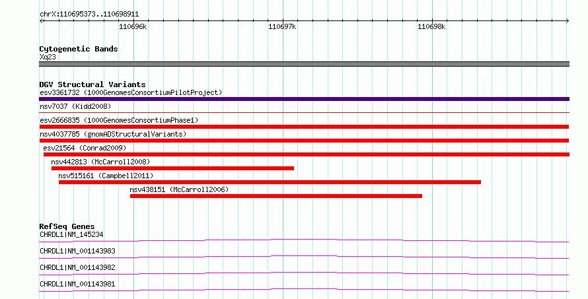Click the Cytogenetic Bands track heading
The width and height of the screenshot is (588, 299).
pos(79,49)
